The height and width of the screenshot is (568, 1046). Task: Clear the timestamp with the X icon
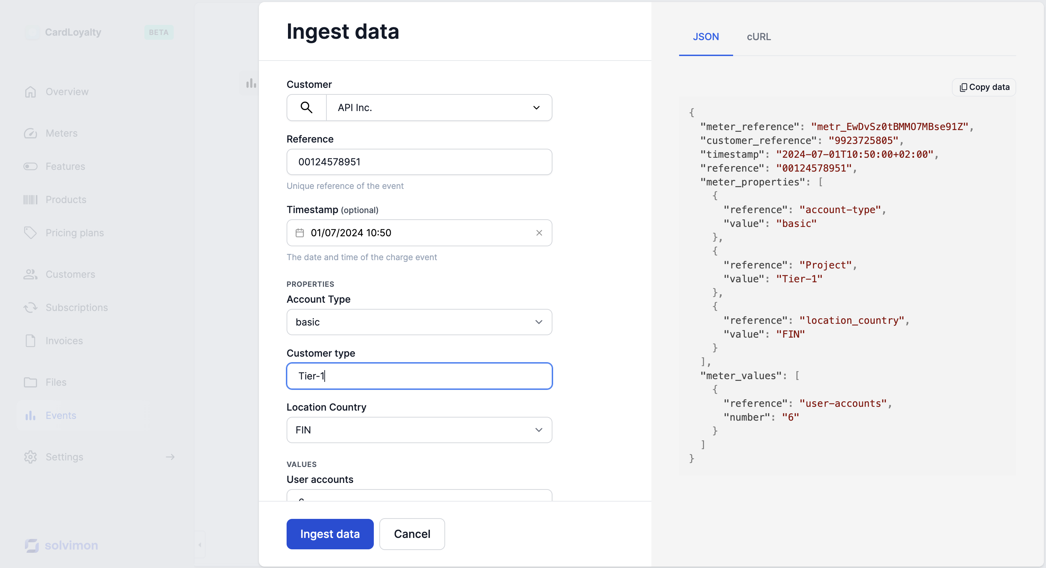click(539, 233)
